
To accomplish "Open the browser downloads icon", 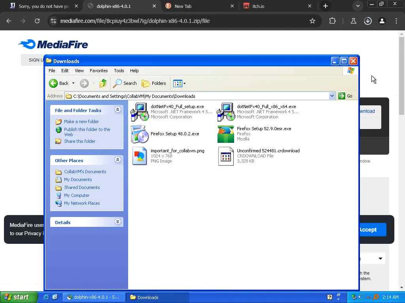I will [x=368, y=21].
